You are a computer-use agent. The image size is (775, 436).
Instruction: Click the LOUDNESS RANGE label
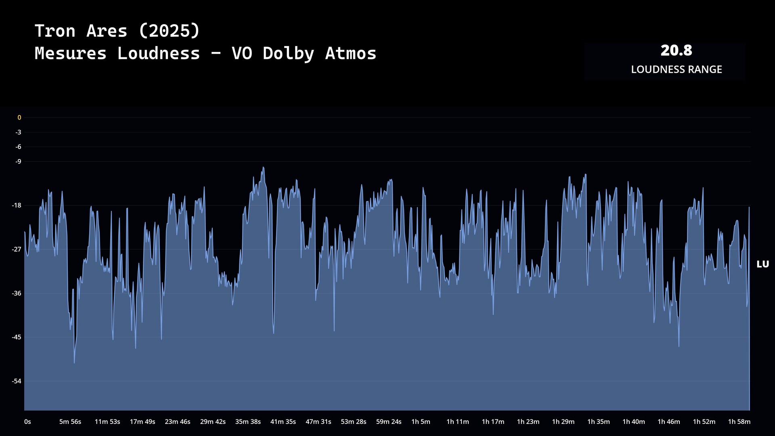[x=676, y=69]
